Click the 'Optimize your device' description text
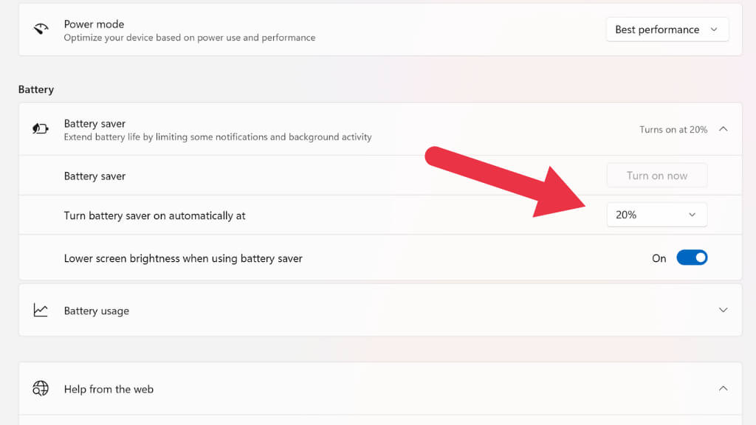 click(x=189, y=38)
